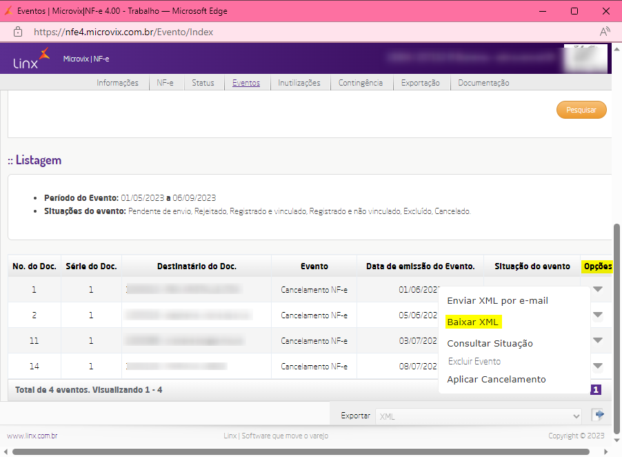Click Data de emissão do Evento header
The height and width of the screenshot is (457, 622).
(421, 266)
